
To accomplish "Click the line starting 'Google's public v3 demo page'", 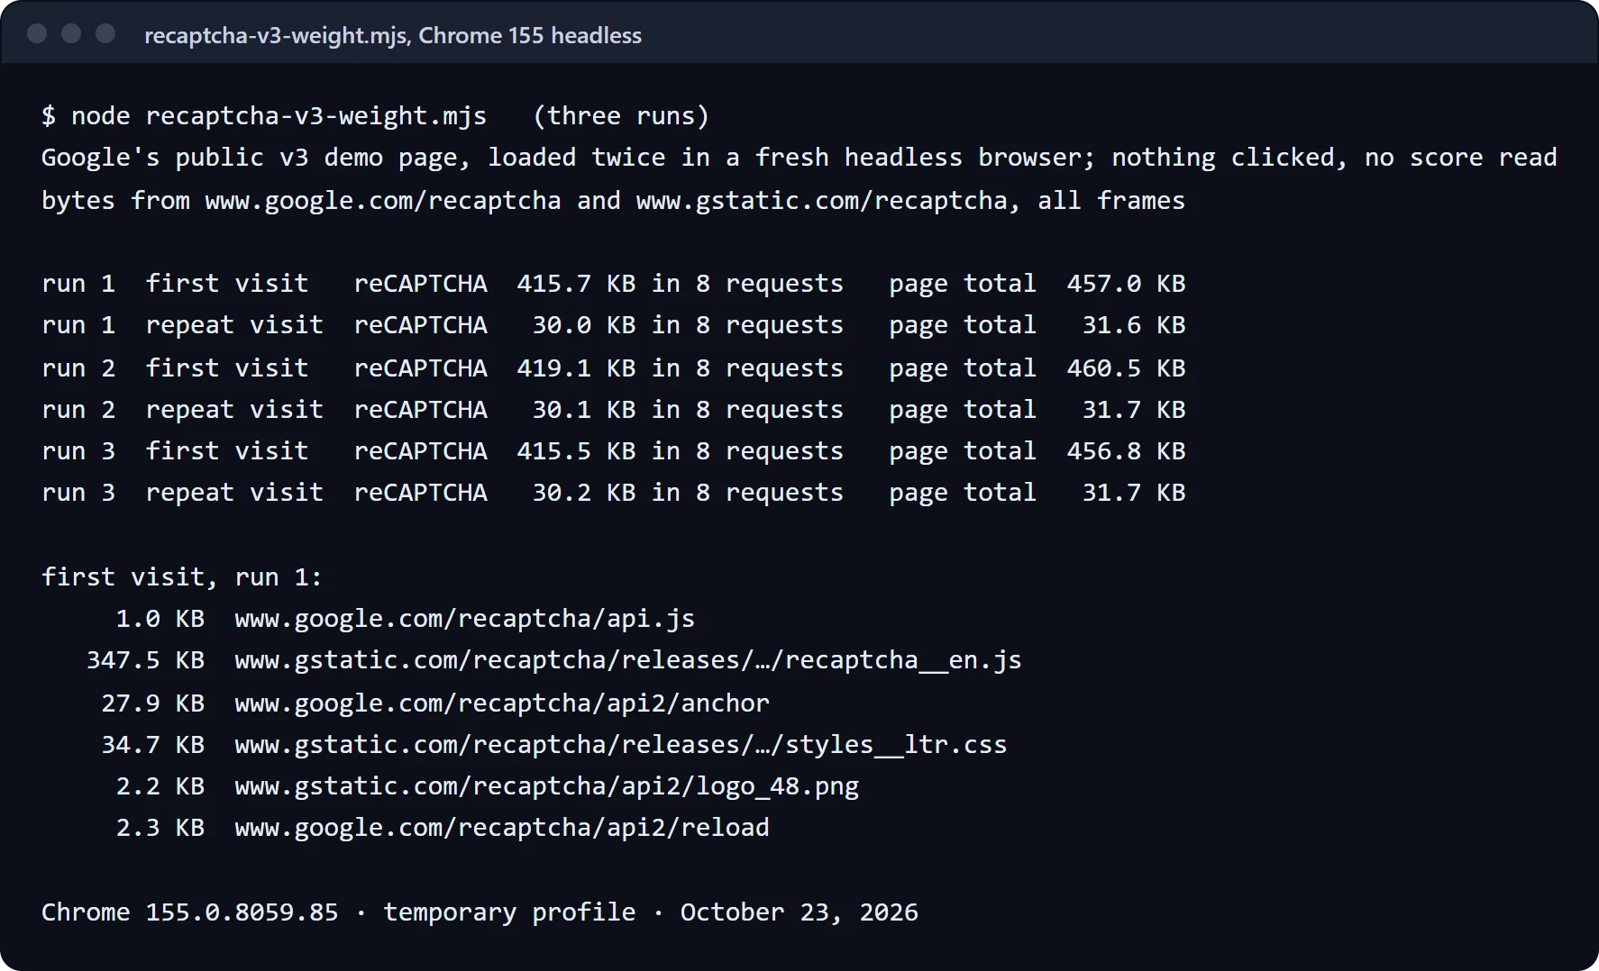I will point(799,158).
